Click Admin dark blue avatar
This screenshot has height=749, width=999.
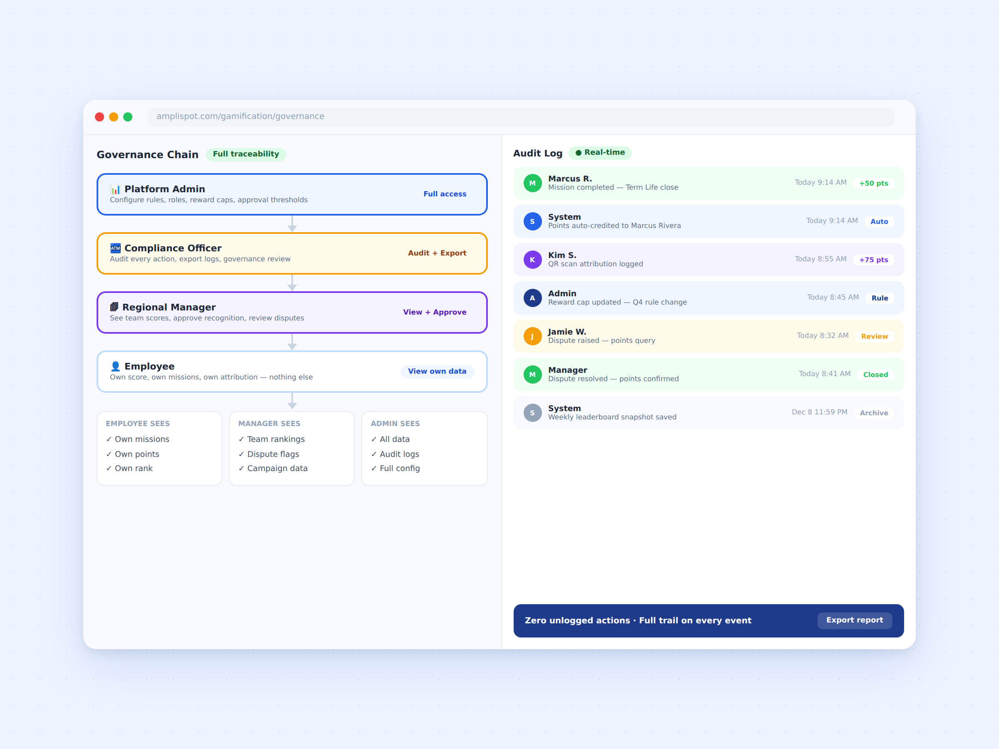click(532, 298)
